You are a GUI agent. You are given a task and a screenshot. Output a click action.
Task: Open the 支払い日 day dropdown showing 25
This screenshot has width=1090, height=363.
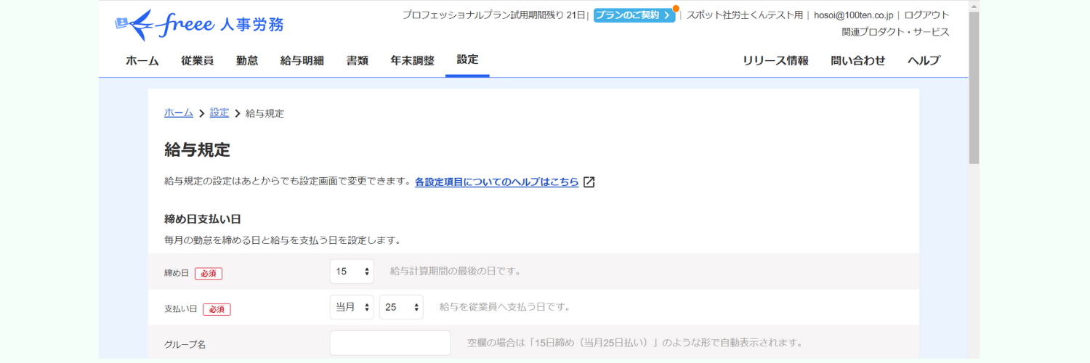pyautogui.click(x=401, y=307)
